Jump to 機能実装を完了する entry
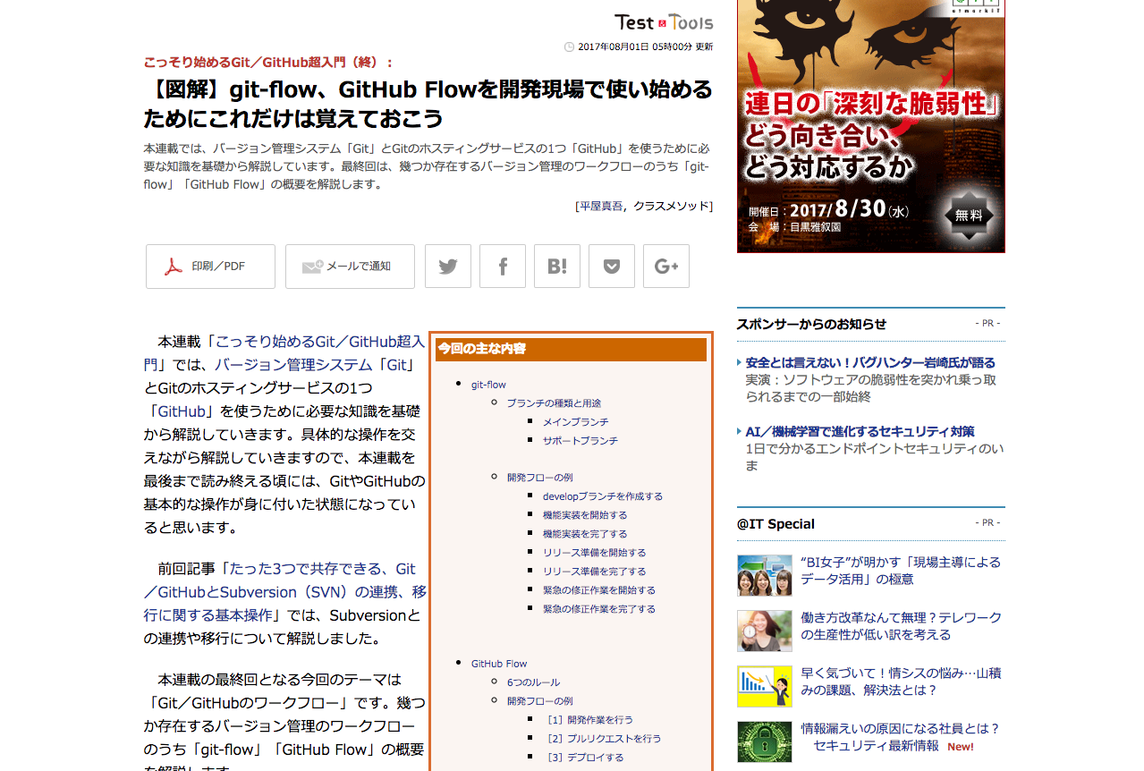This screenshot has height=771, width=1144. tap(585, 534)
